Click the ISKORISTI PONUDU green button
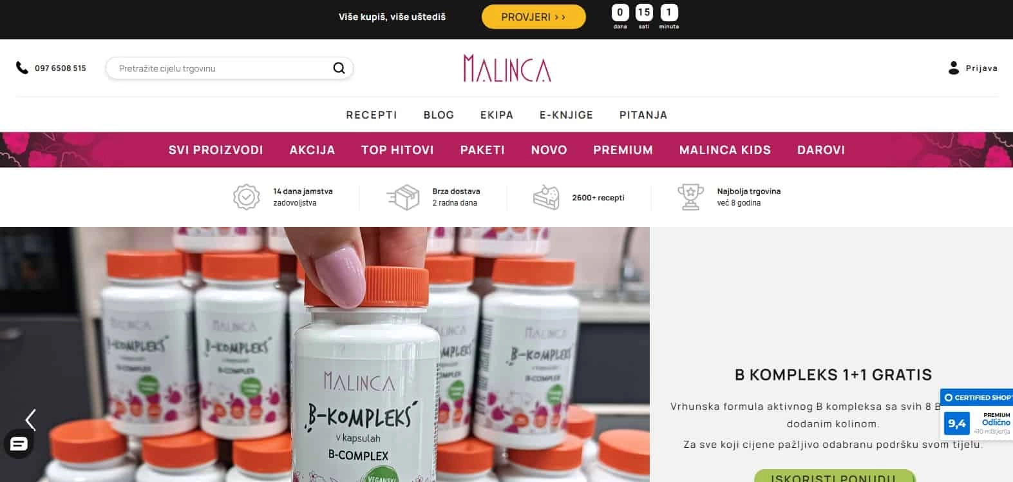The image size is (1013, 482). pos(834,476)
